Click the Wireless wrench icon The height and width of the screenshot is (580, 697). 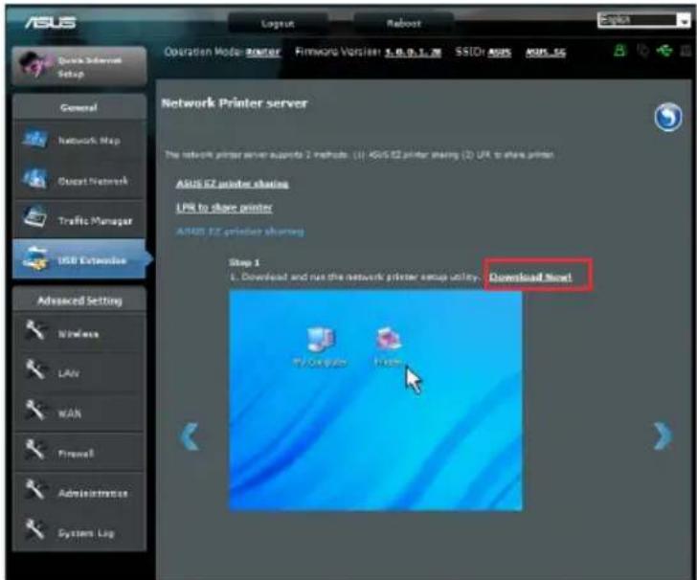pos(34,331)
